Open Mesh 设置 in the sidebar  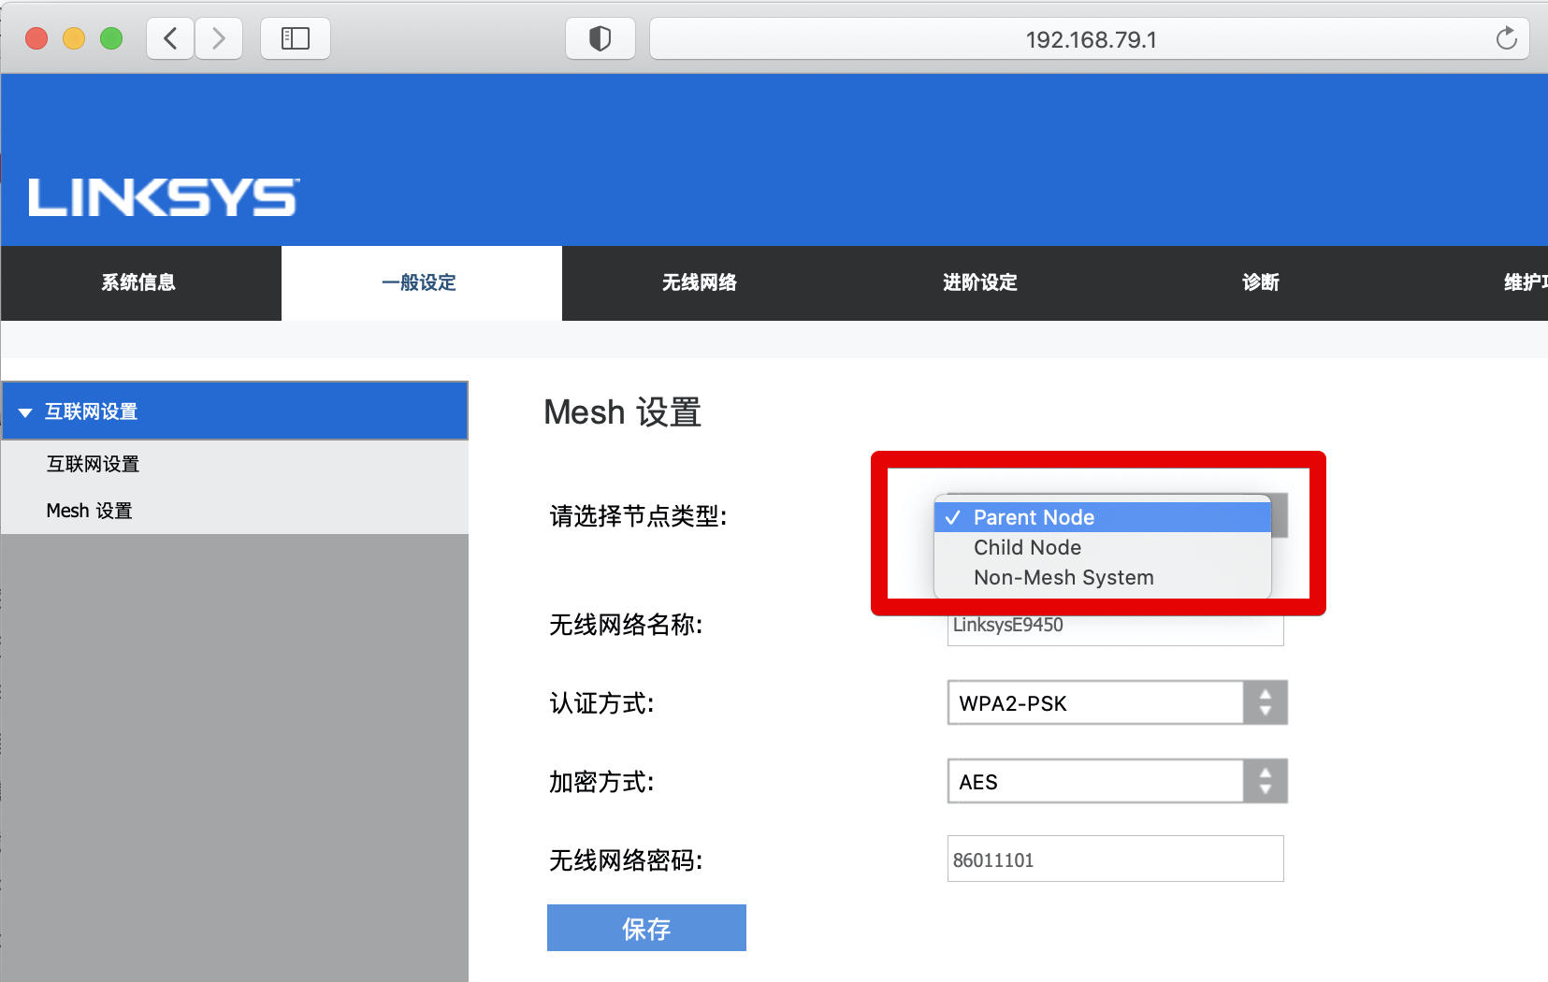click(89, 510)
